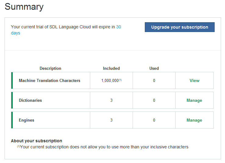Manage the Dictionaries entry

click(194, 100)
